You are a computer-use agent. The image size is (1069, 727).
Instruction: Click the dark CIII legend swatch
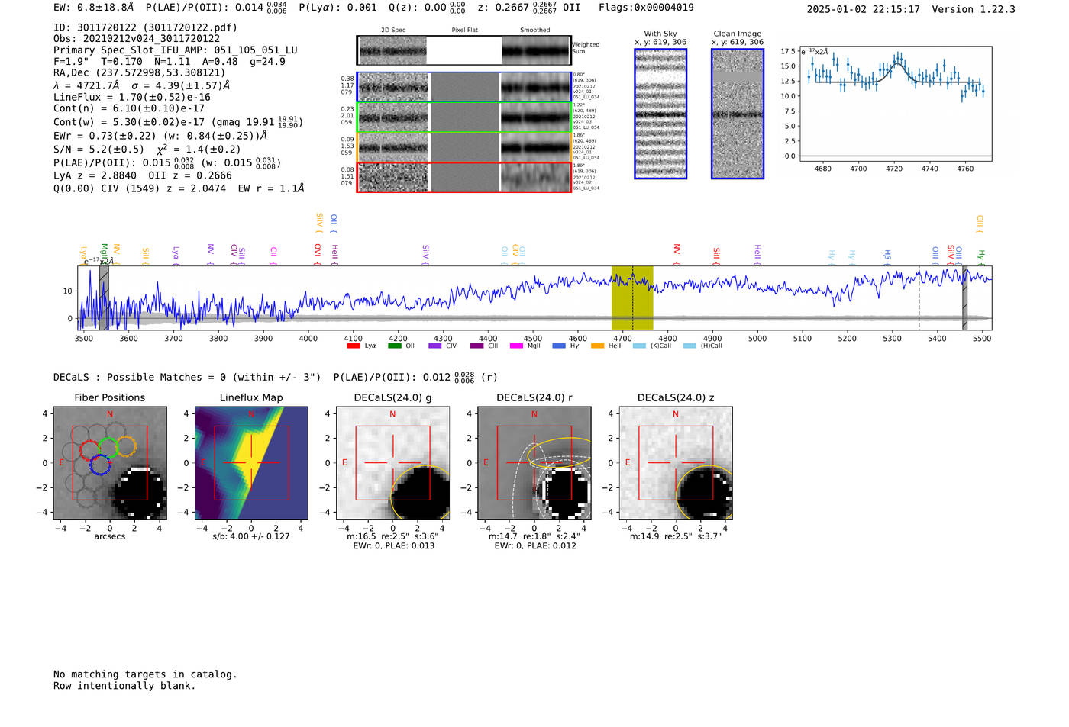point(477,346)
